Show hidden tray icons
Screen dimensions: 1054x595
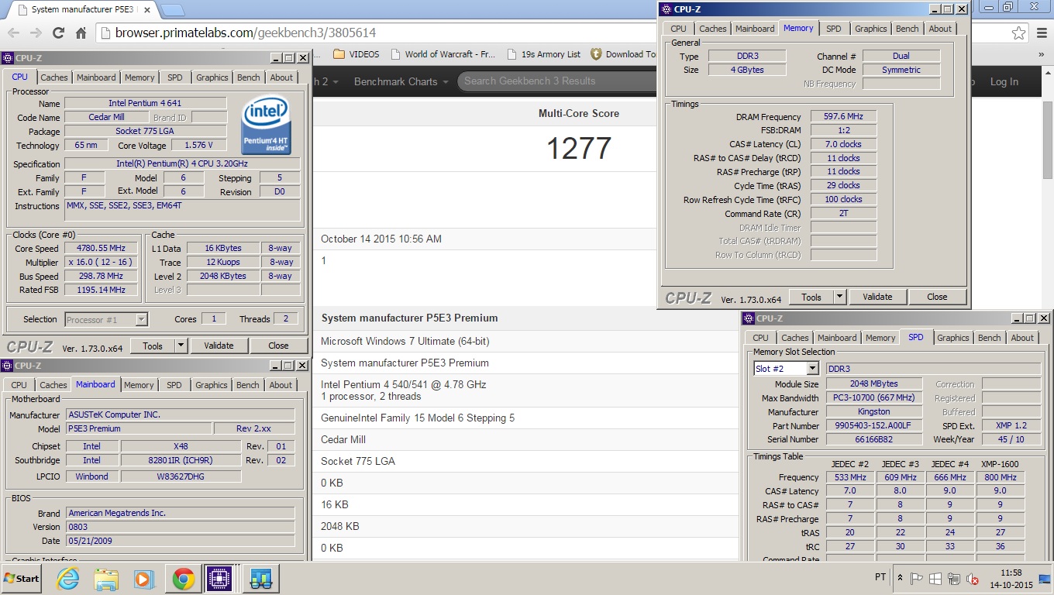[900, 578]
